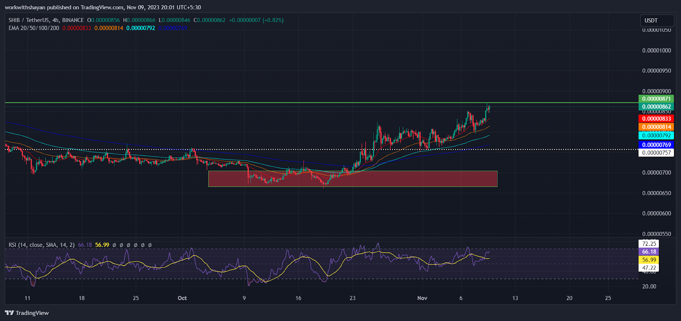The height and width of the screenshot is (321, 681).
Task: Click the Oct date label on time axis
Action: pos(182,298)
